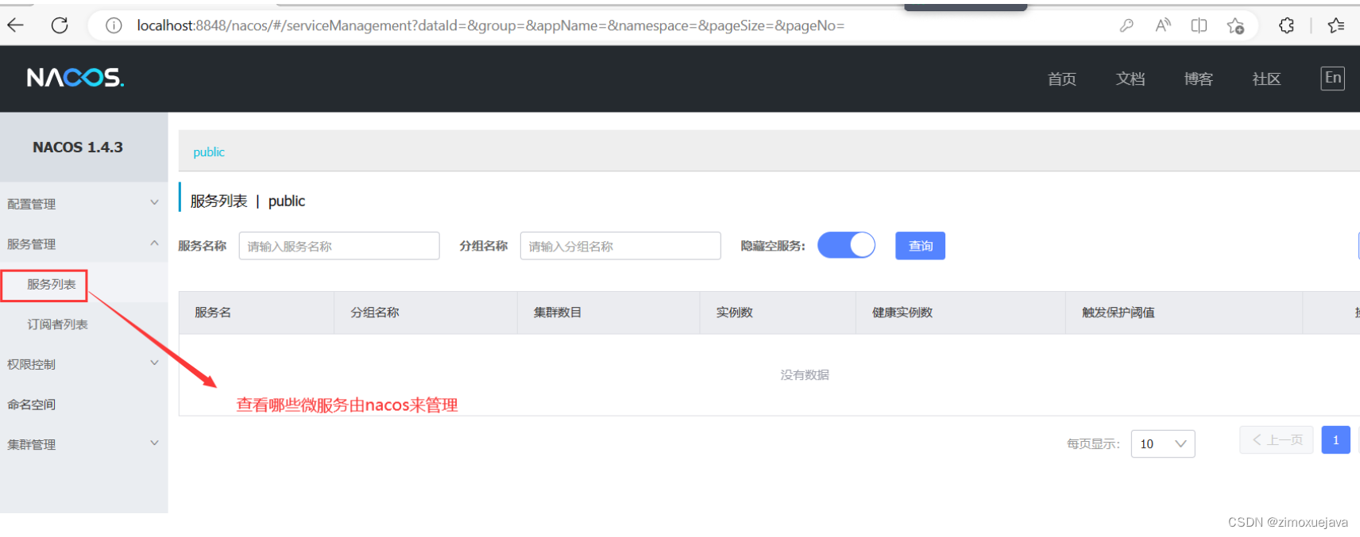Go to the previous page 上一页
This screenshot has width=1360, height=537.
1277,439
